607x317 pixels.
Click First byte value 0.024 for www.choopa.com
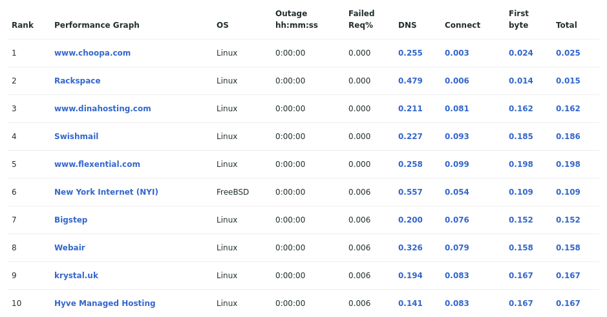click(520, 53)
